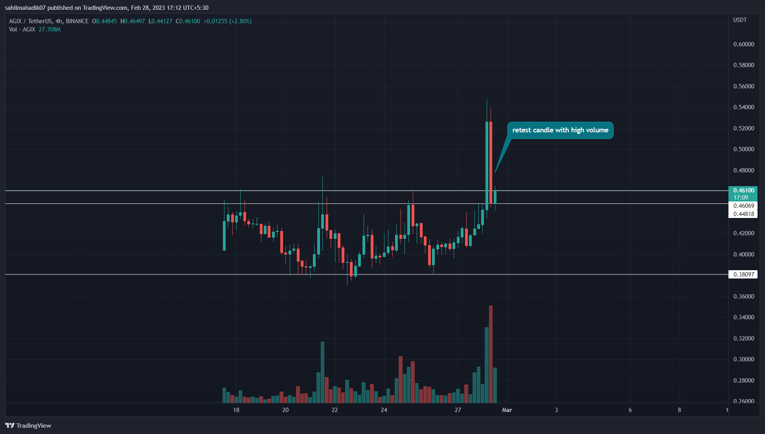Click the TradingView logo at bottom left

pos(28,425)
